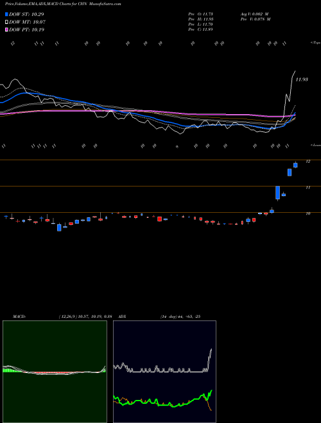Select the 'DOW MT: 10.07' legend text

point(28,22)
